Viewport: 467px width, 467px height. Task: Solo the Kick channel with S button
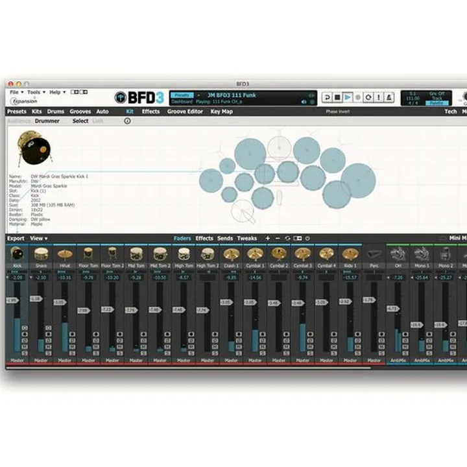[25, 353]
